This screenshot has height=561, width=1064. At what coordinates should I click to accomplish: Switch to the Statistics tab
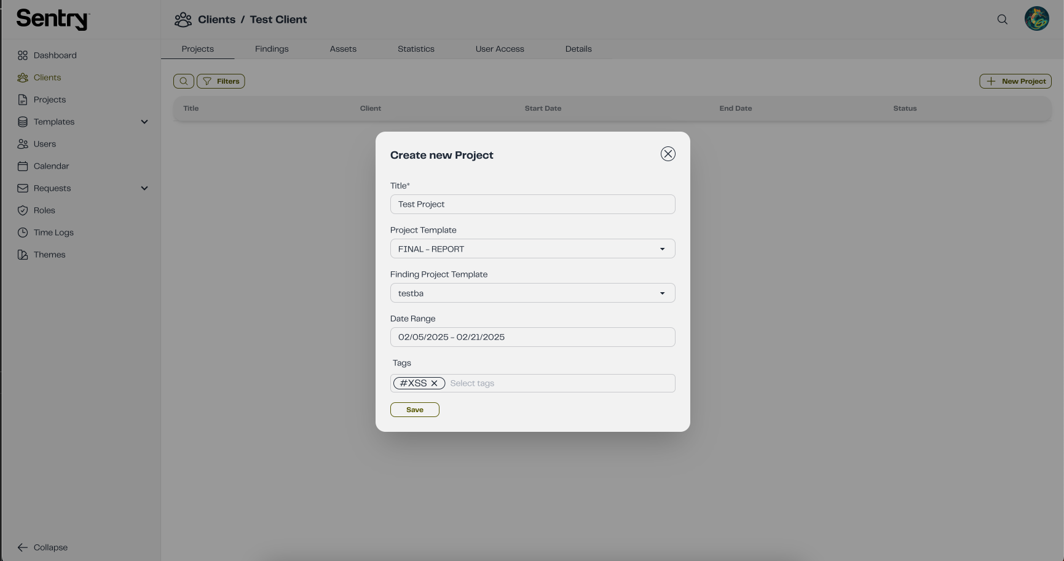click(x=416, y=49)
